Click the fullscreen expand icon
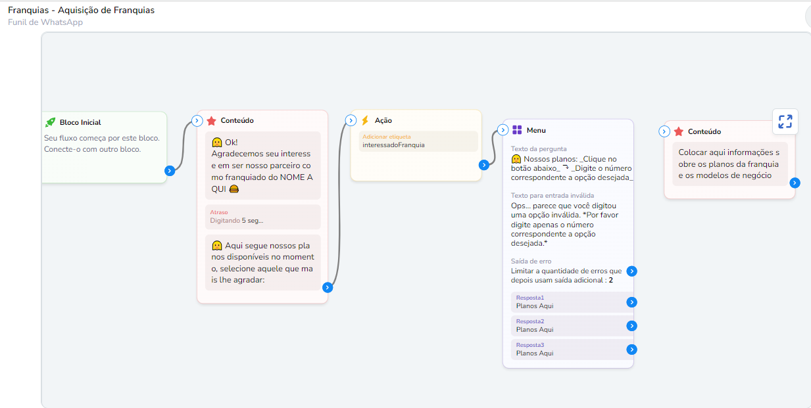 tap(785, 122)
